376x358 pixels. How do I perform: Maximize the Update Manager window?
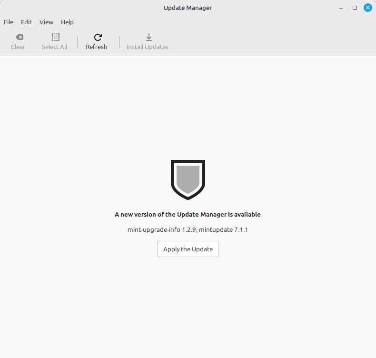point(355,8)
